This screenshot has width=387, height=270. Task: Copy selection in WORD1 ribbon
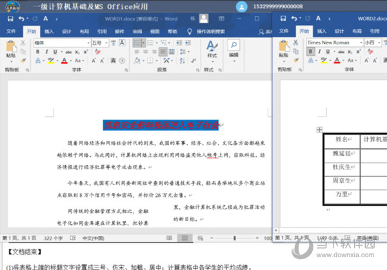point(23,51)
